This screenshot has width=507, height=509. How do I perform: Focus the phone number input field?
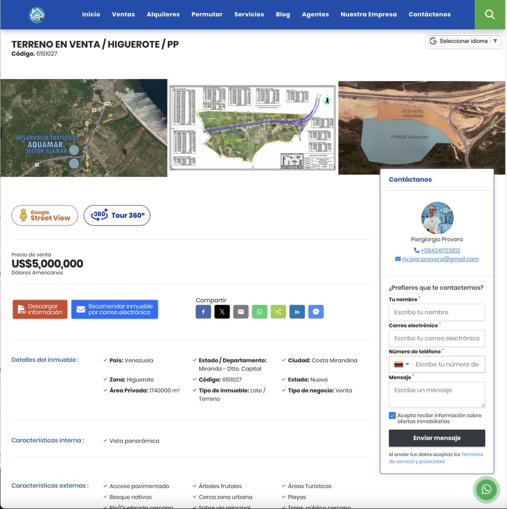[448, 364]
